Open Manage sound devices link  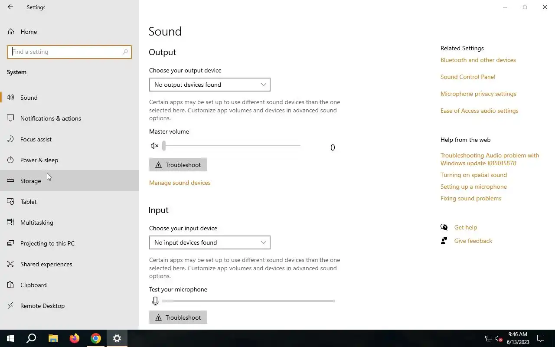(180, 183)
